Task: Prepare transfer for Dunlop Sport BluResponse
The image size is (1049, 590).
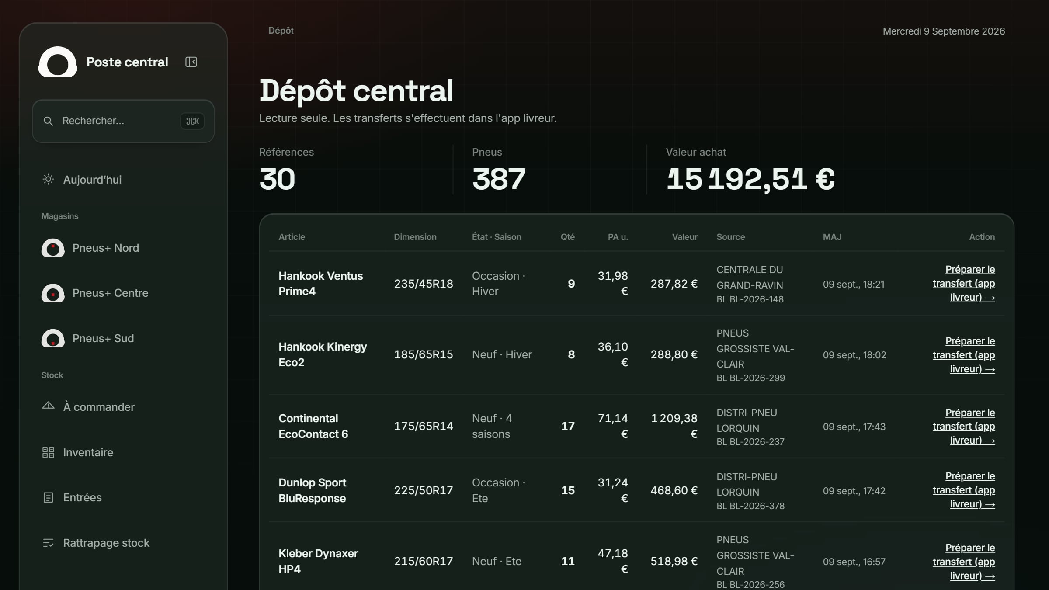Action: [x=964, y=490]
